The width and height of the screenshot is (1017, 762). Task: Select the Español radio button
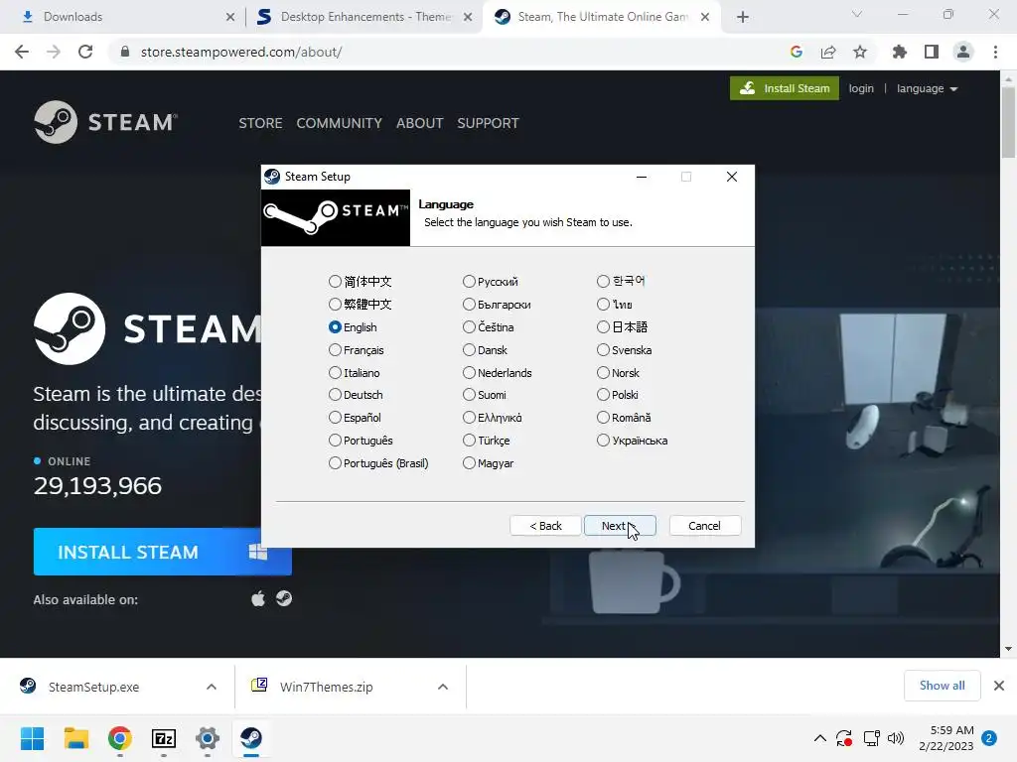(x=335, y=418)
